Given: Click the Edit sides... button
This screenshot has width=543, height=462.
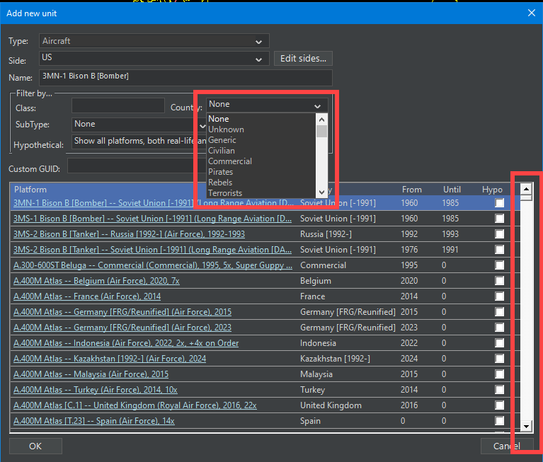Looking at the screenshot, I should click(x=303, y=59).
